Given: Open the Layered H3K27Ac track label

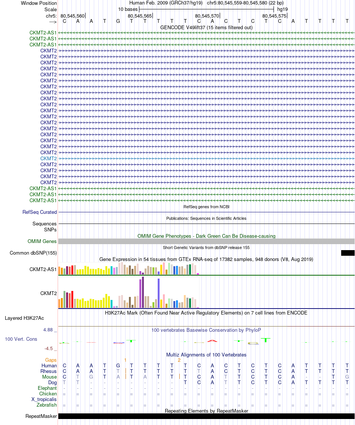Looking at the screenshot, I should [x=24, y=318].
